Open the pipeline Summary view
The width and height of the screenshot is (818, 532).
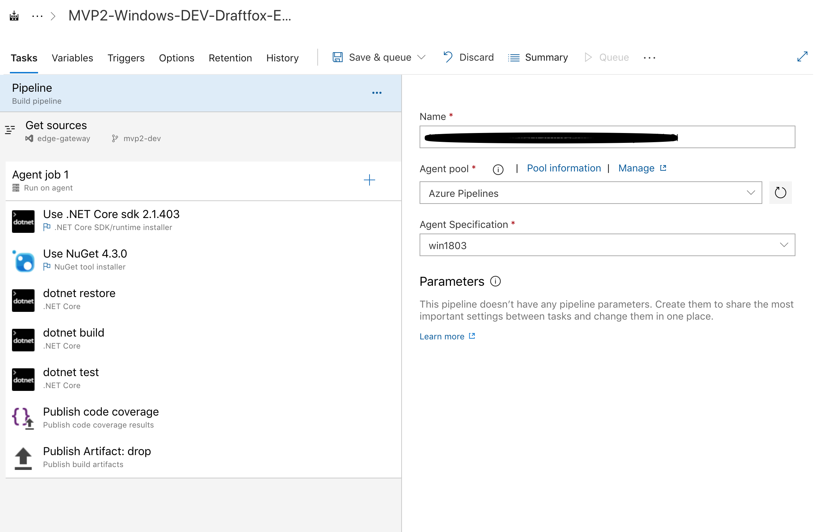537,57
